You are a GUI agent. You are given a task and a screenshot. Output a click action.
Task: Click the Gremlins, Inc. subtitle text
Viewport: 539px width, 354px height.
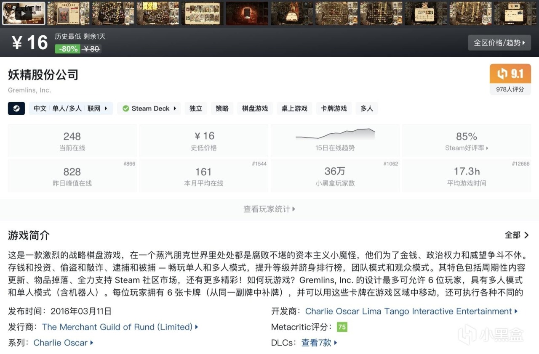[29, 90]
